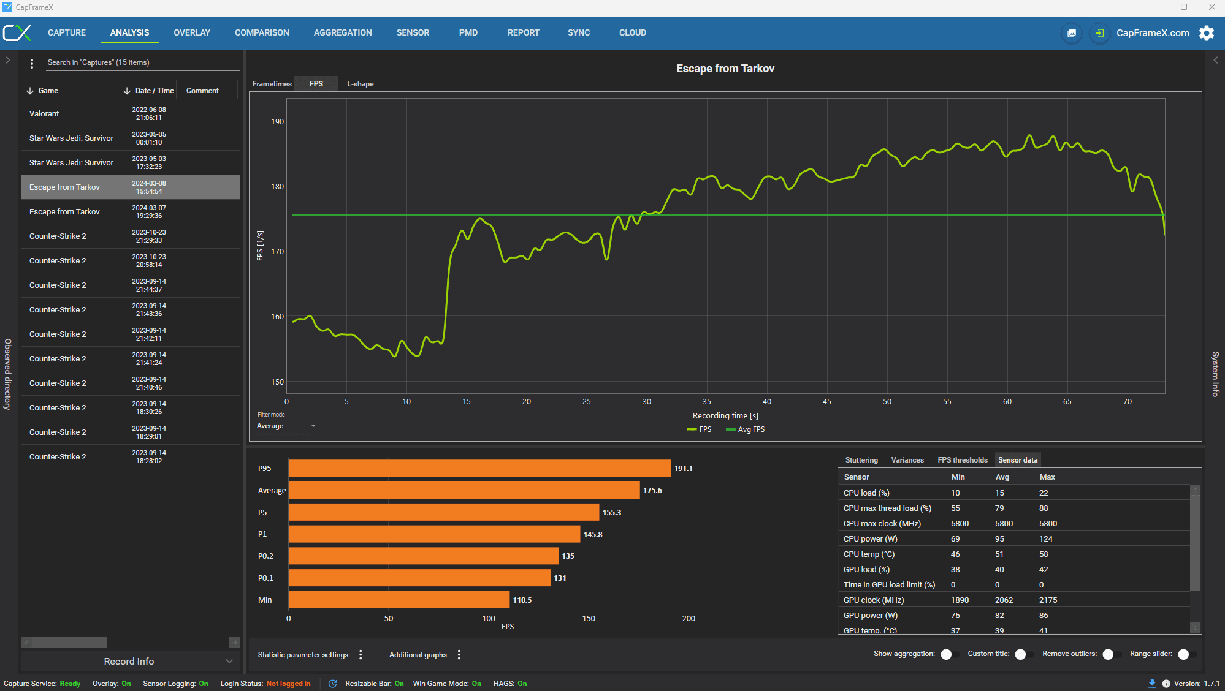Image resolution: width=1225 pixels, height=691 pixels.
Task: Open Additional graphs three-dot menu
Action: point(459,655)
